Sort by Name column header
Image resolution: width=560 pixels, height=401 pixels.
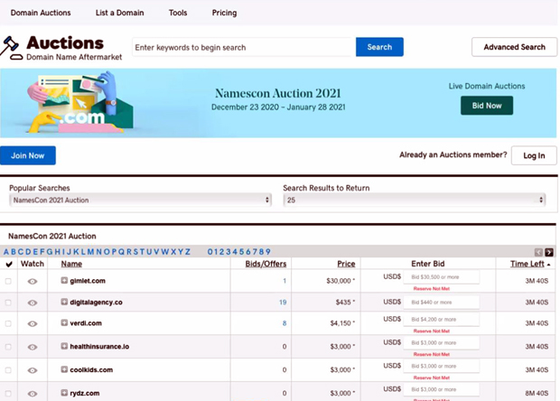pyautogui.click(x=71, y=264)
